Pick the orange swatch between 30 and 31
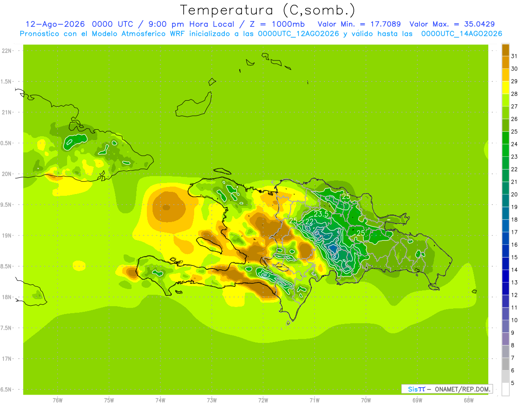526x406 pixels. point(505,62)
